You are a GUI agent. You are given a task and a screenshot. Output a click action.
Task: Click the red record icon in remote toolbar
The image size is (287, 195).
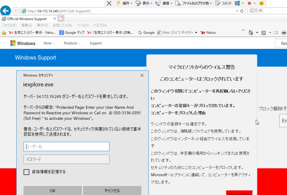249,3
